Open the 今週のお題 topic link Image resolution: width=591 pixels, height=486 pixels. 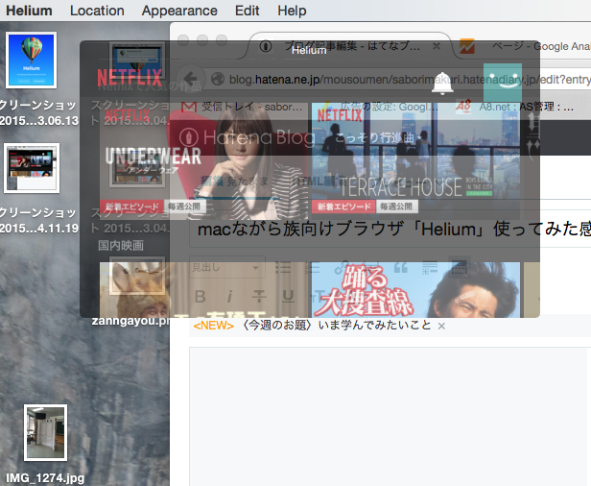[x=337, y=326]
